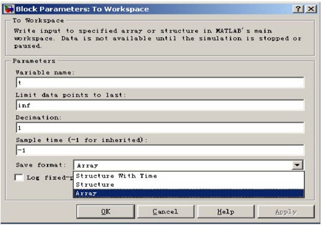Click the Block Parameters title bar text
This screenshot has width=322, height=226.
coord(83,9)
